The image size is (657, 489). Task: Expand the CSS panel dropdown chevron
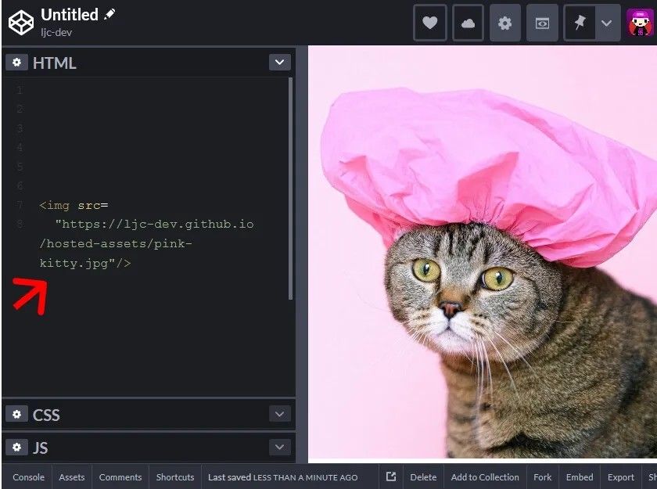(x=279, y=414)
